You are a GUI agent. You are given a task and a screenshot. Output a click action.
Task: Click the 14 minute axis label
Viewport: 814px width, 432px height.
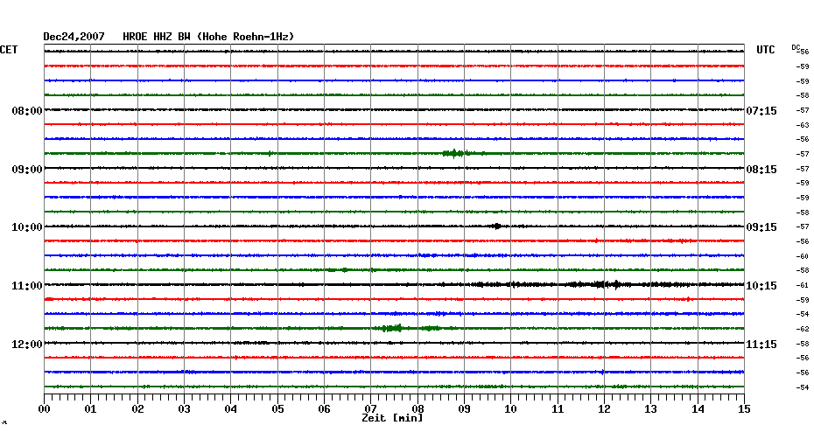point(698,409)
